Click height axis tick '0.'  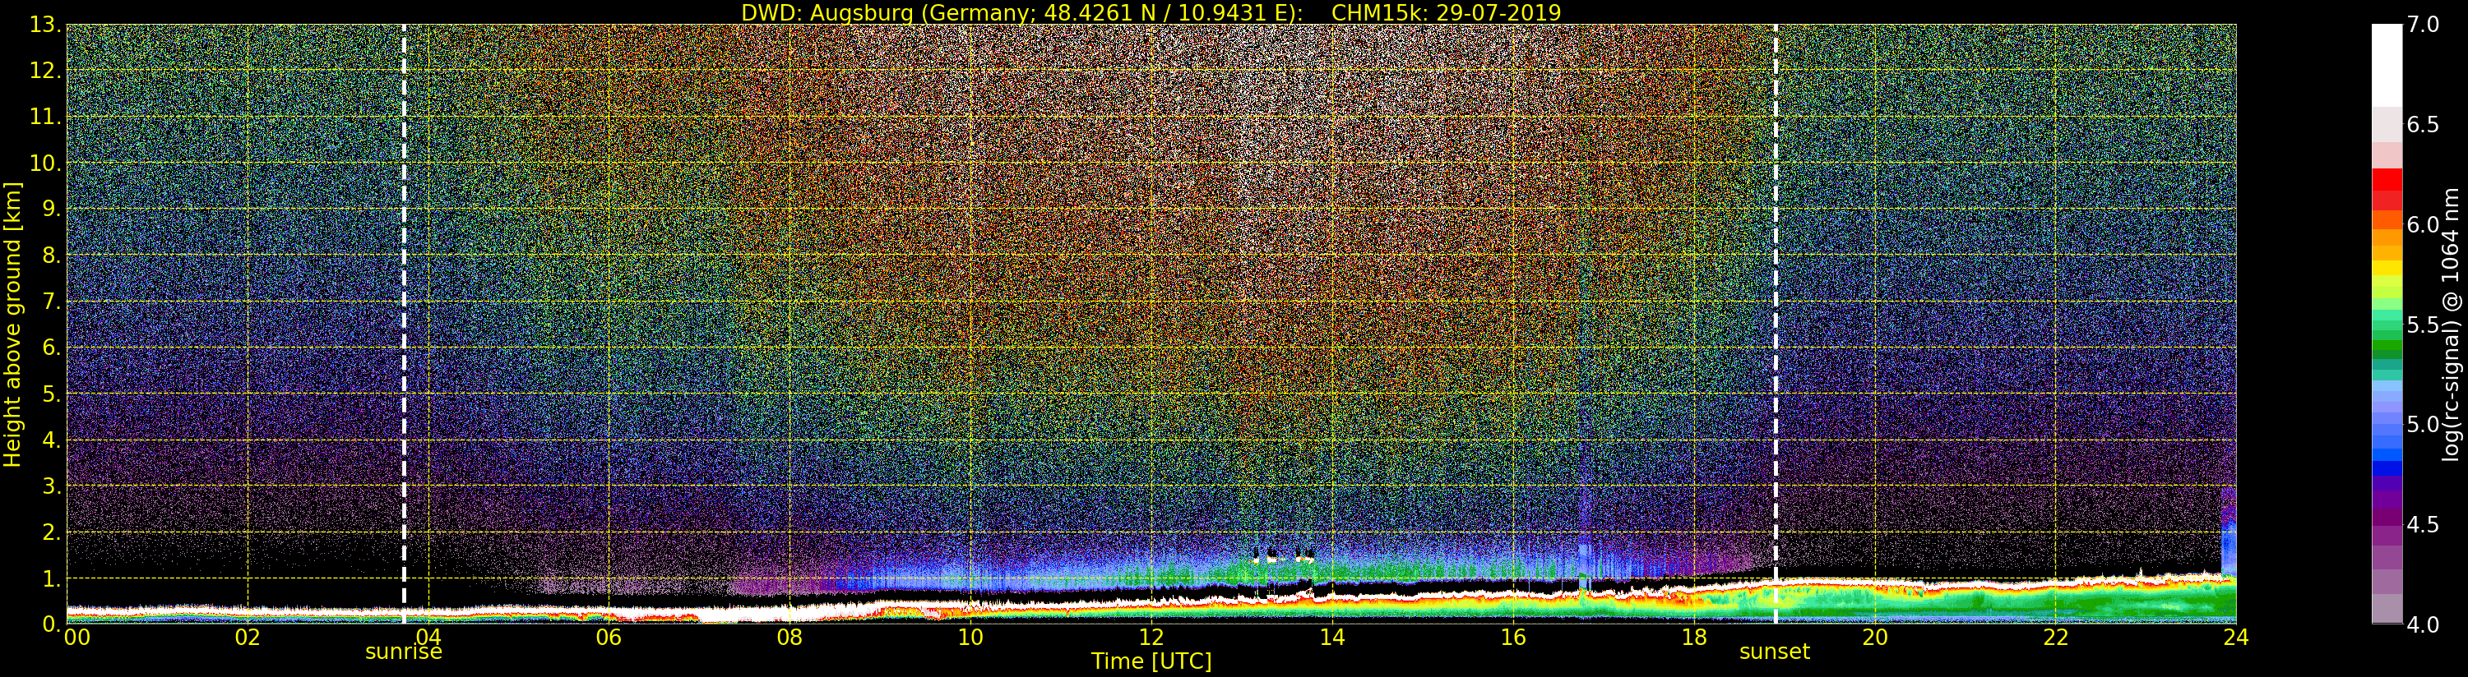[x=52, y=624]
